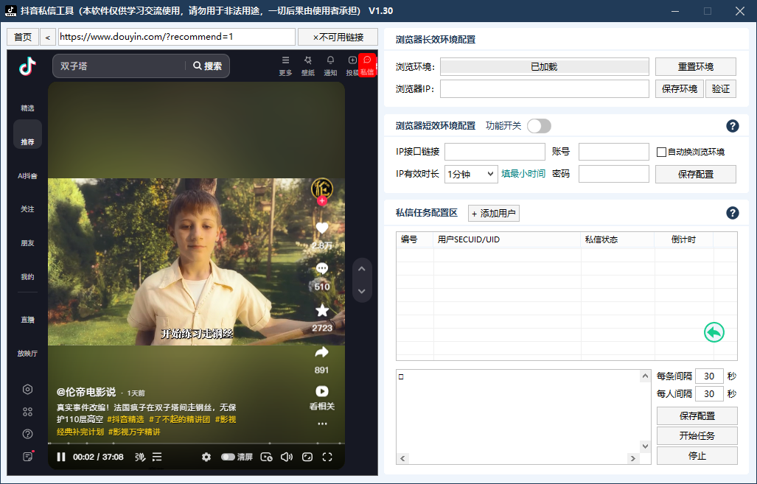This screenshot has width=757, height=484.
Task: Enable the 功能开关 function switch
Action: click(539, 126)
